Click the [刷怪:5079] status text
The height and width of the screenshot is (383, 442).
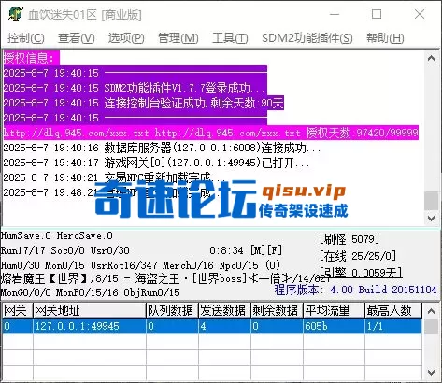pyautogui.click(x=349, y=239)
